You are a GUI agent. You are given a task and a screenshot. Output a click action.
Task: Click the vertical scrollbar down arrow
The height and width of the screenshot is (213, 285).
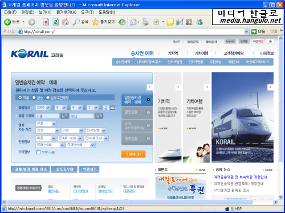[x=280, y=197]
